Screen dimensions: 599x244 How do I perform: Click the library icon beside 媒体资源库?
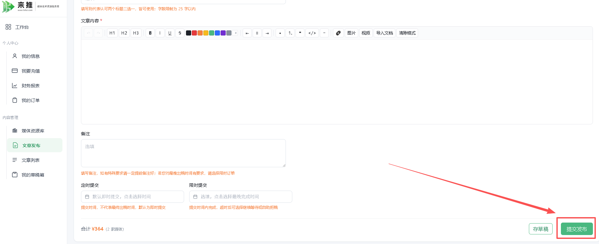[15, 130]
